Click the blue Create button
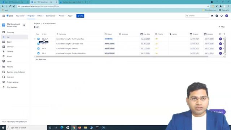The height and width of the screenshot is (130, 231). (80, 16)
